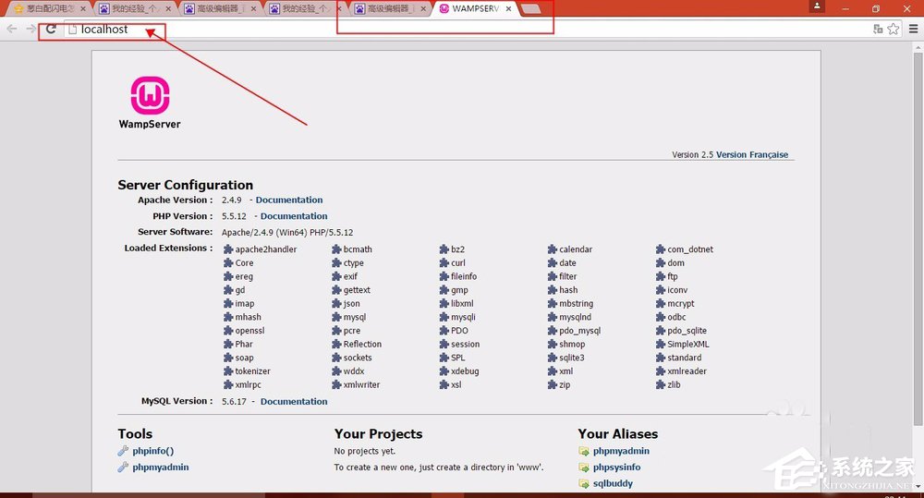Close the WAMPSERVER tab

coord(508,9)
